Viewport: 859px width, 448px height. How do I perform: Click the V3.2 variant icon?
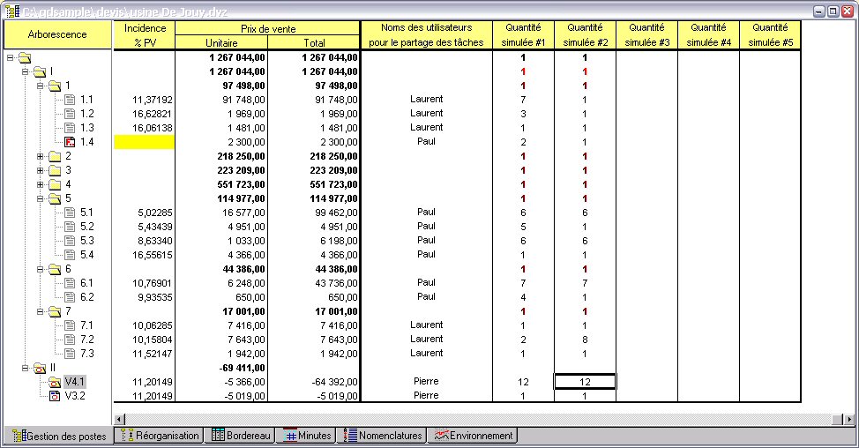tap(54, 396)
